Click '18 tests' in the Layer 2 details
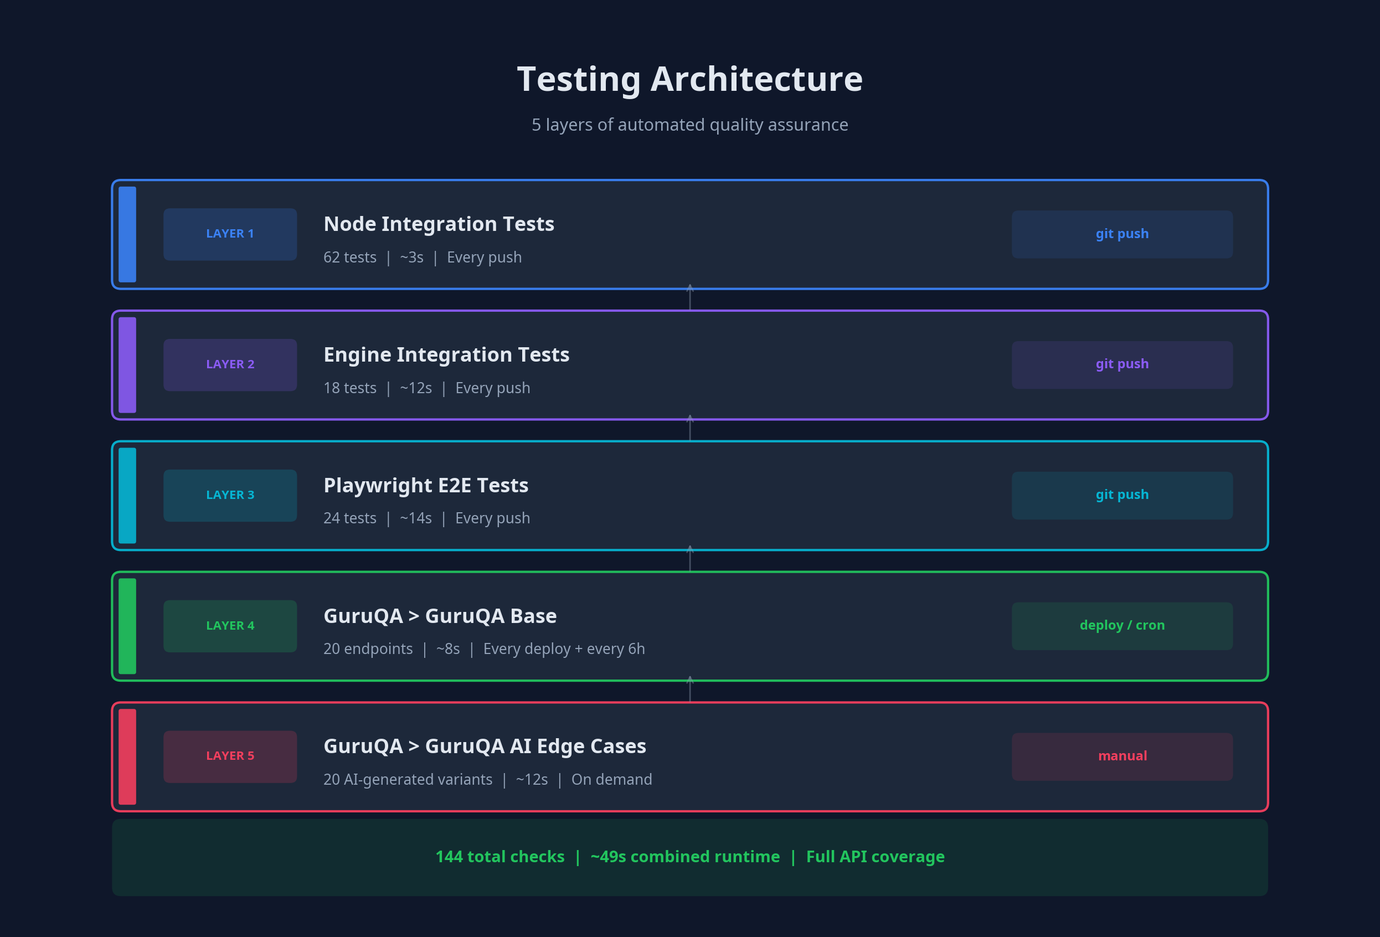1380x937 pixels. (x=350, y=388)
